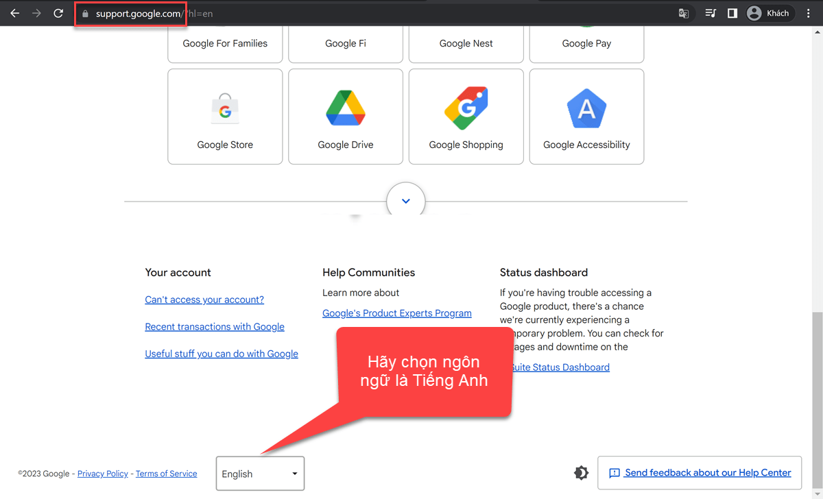823x499 pixels.
Task: Open the Khách guest profile menu
Action: [770, 13]
